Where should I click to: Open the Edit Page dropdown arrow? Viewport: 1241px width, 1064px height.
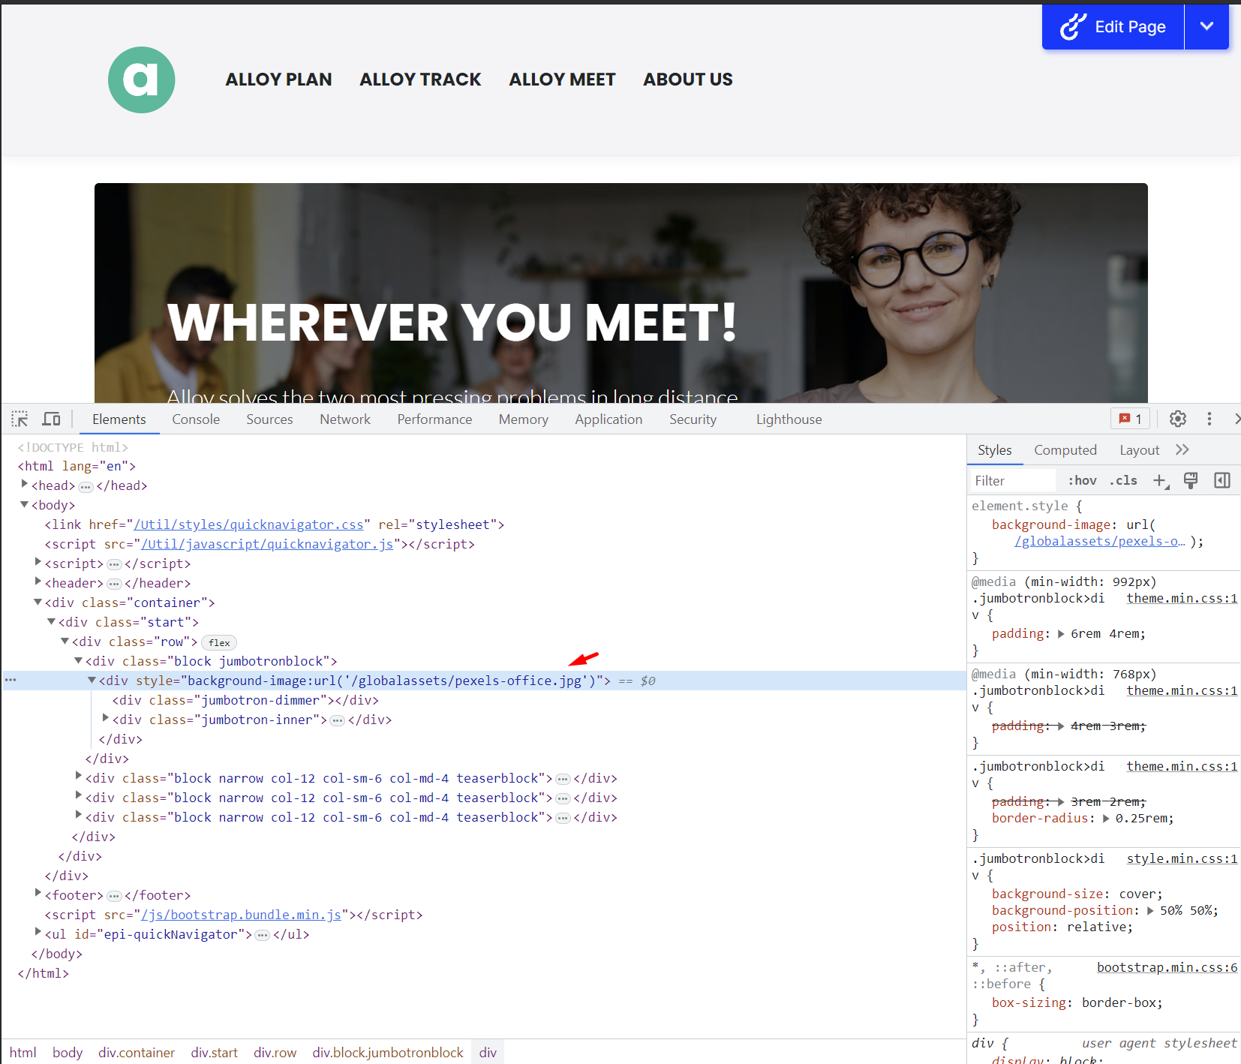[1206, 27]
